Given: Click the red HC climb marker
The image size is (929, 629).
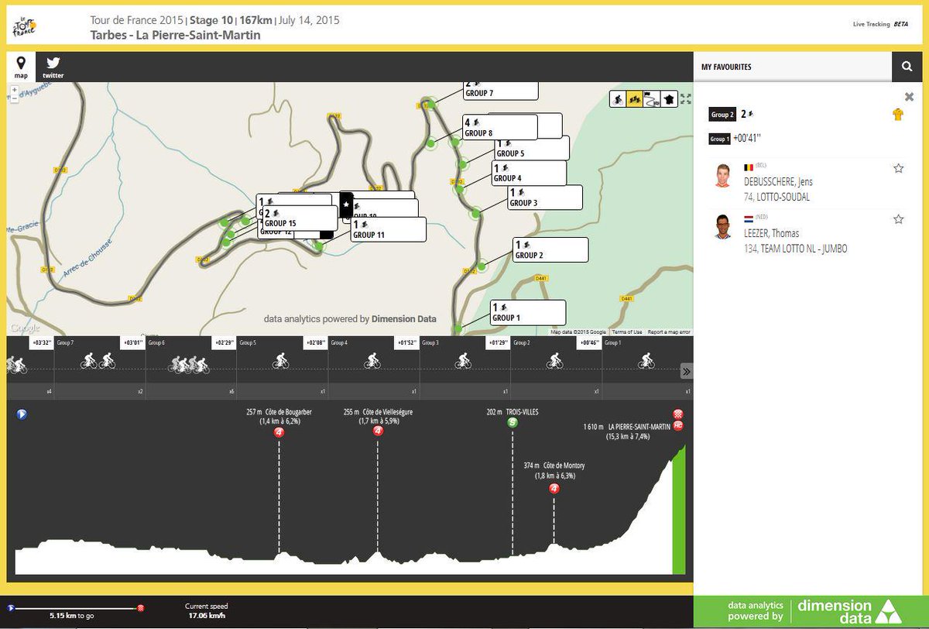Looking at the screenshot, I should pyautogui.click(x=678, y=425).
